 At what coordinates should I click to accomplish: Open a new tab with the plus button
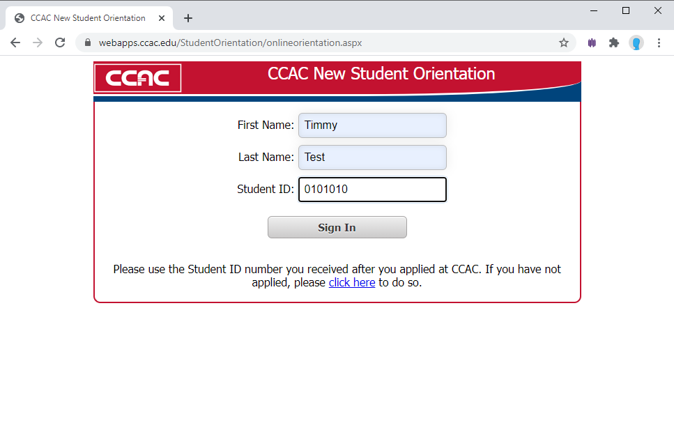(187, 17)
